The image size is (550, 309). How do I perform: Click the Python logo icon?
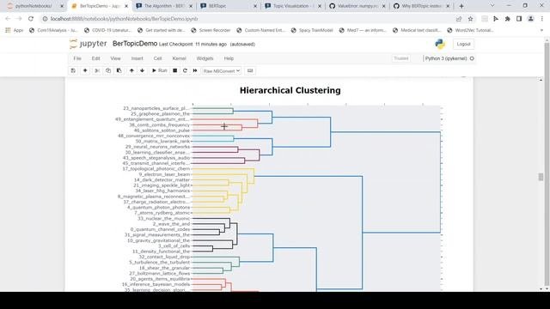tap(440, 44)
